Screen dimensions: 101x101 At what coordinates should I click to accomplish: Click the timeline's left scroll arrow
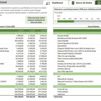(x=55, y=21)
